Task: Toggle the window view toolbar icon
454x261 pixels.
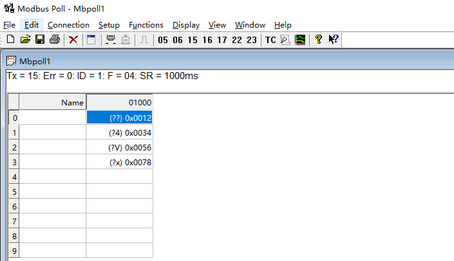Action: pos(91,40)
